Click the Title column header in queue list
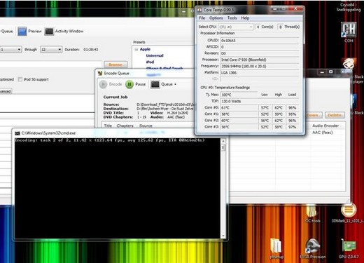 [x=108, y=126]
